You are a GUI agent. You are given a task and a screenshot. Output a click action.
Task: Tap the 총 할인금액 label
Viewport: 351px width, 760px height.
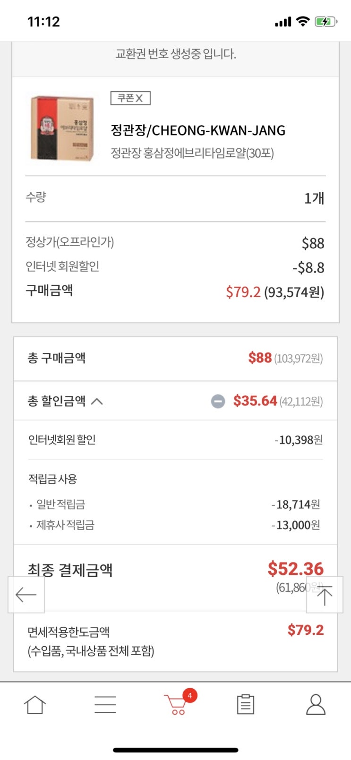pyautogui.click(x=57, y=401)
